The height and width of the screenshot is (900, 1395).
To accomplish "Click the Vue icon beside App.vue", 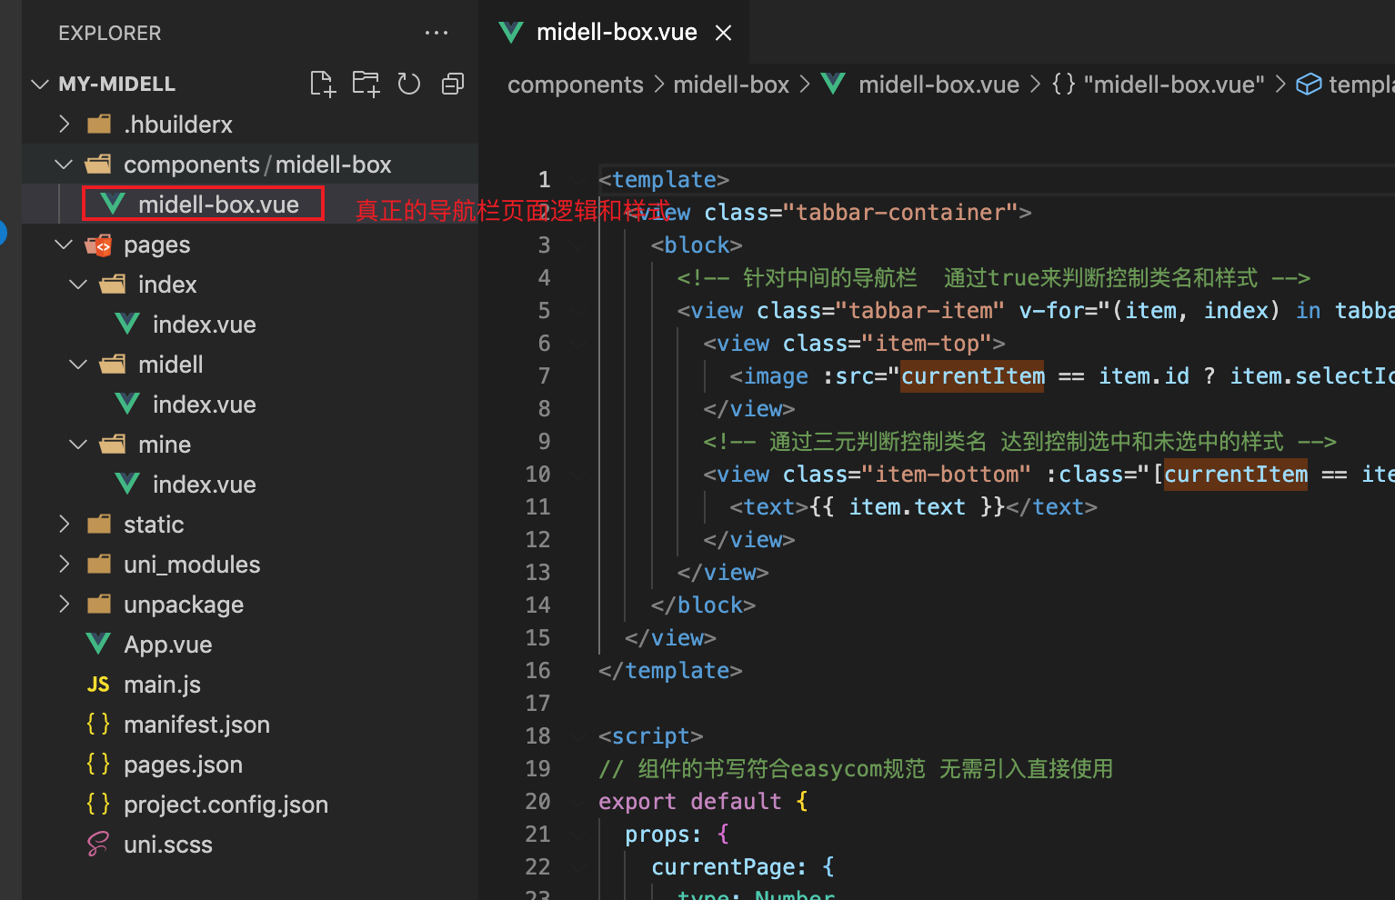I will (x=98, y=644).
